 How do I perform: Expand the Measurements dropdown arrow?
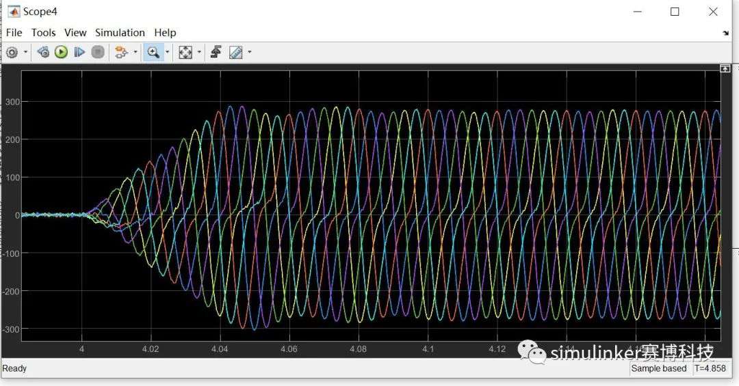point(249,52)
